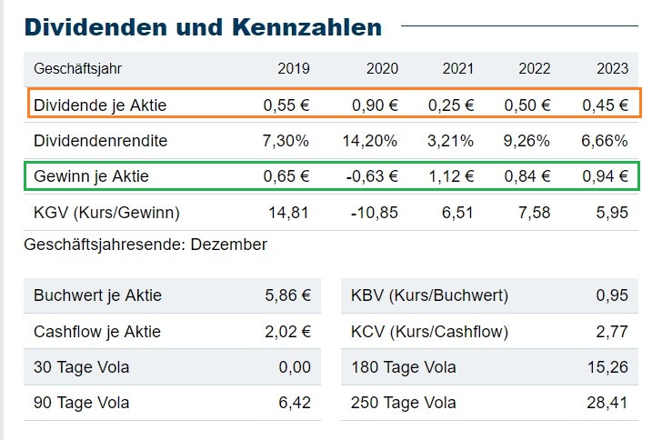Select the KBV (Kurs/Buchwert) label
Screen dimensions: 652x440
pyautogui.click(x=429, y=295)
